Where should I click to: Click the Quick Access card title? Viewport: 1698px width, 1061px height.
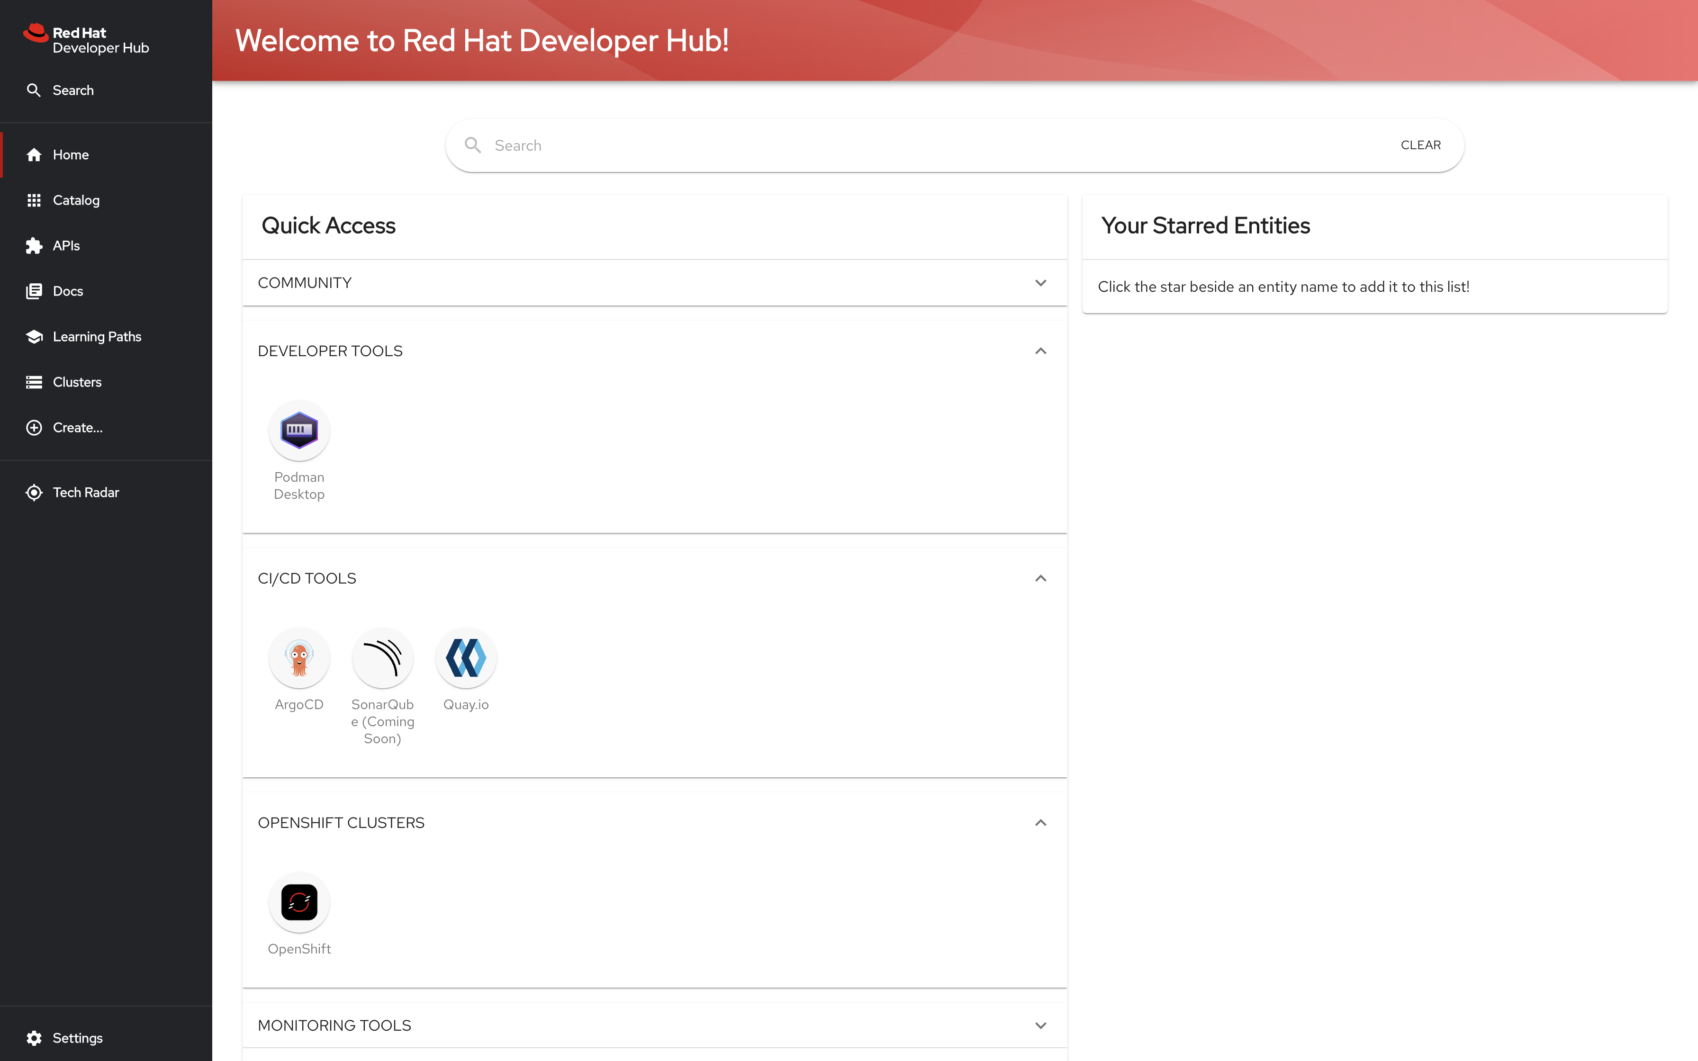tap(328, 225)
